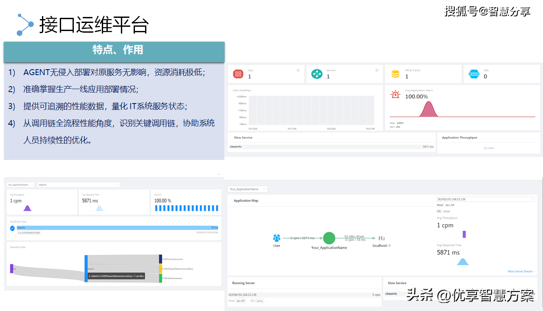The image size is (543, 311).
Task: Open the 2629@192.168.23.128 server dropdown
Action: pos(485,199)
